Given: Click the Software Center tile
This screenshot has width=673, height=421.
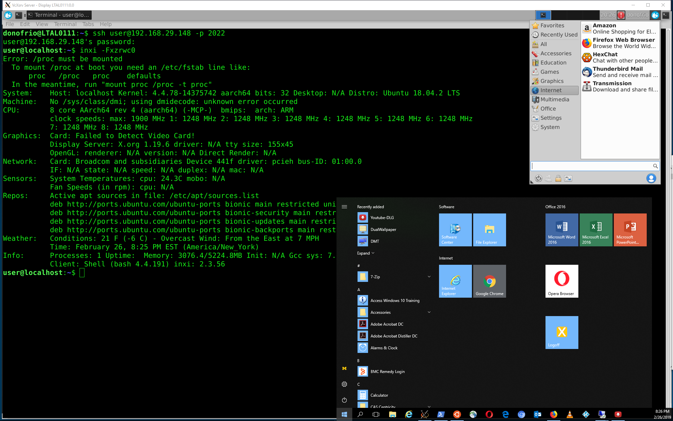Looking at the screenshot, I should [455, 230].
